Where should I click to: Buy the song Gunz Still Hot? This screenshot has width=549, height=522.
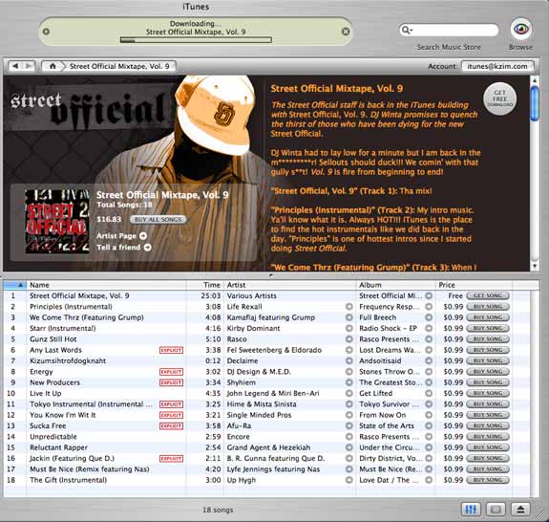(x=488, y=339)
